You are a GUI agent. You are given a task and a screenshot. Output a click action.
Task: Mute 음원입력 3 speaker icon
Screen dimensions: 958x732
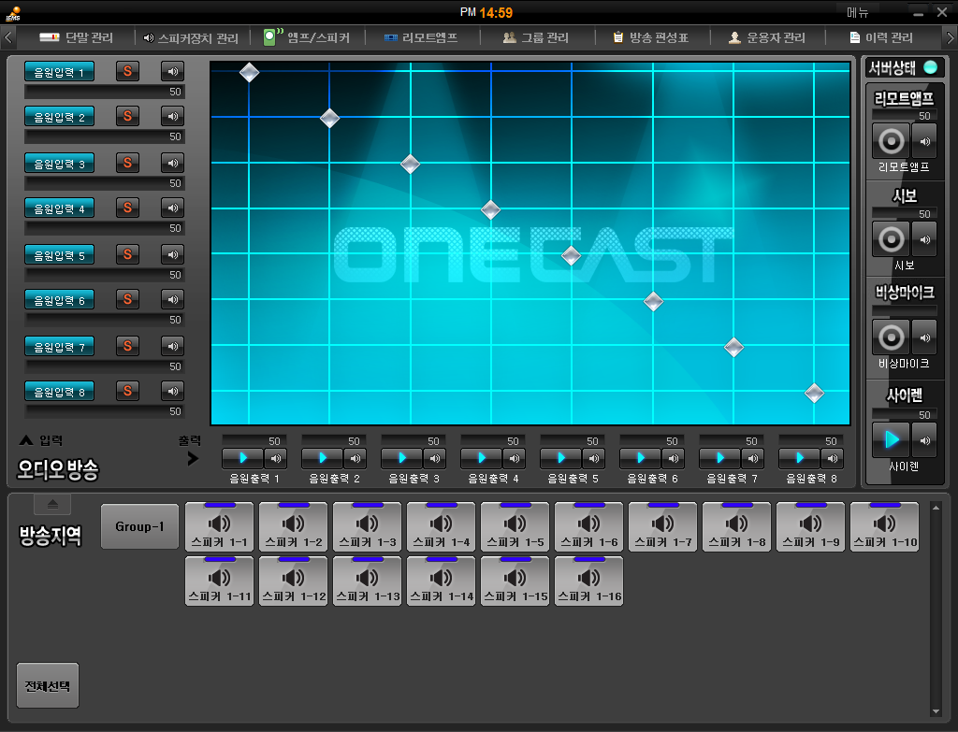point(172,163)
